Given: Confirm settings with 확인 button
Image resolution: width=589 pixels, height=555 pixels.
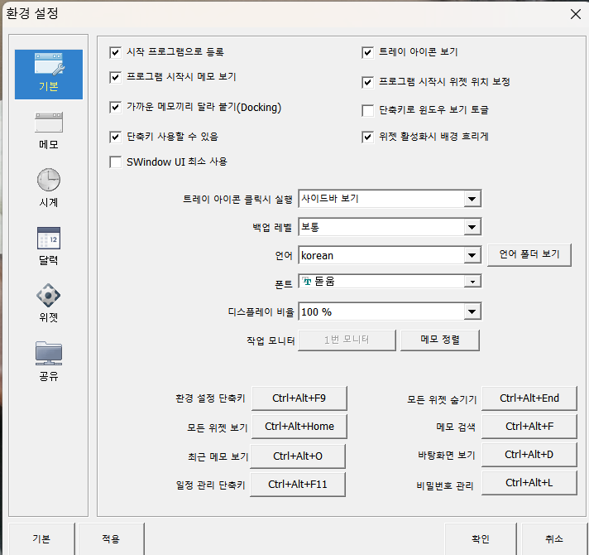Looking at the screenshot, I should [481, 538].
